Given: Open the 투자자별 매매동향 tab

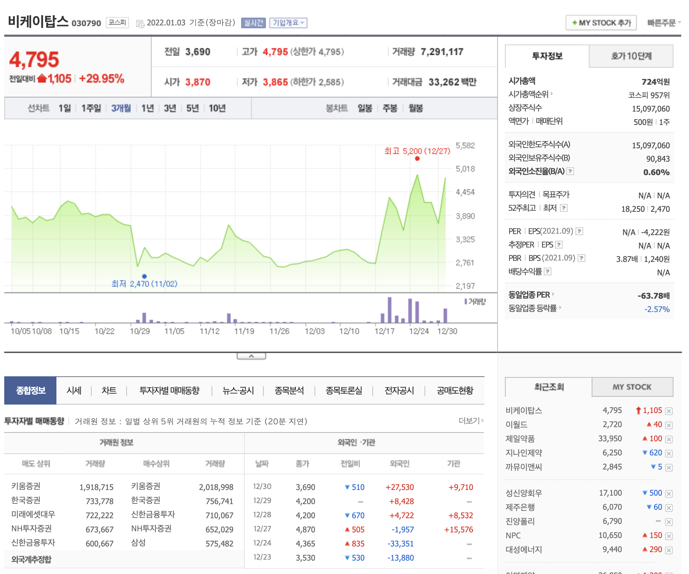Looking at the screenshot, I should (x=169, y=390).
